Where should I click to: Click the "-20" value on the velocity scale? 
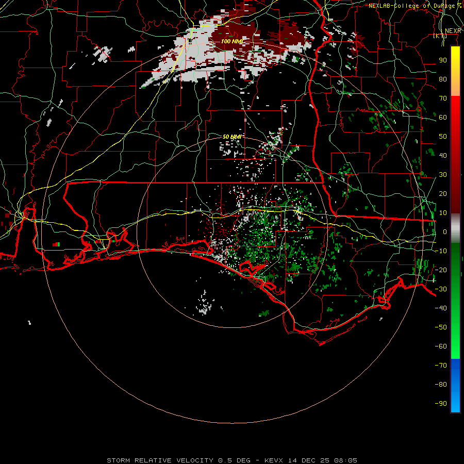(x=441, y=270)
